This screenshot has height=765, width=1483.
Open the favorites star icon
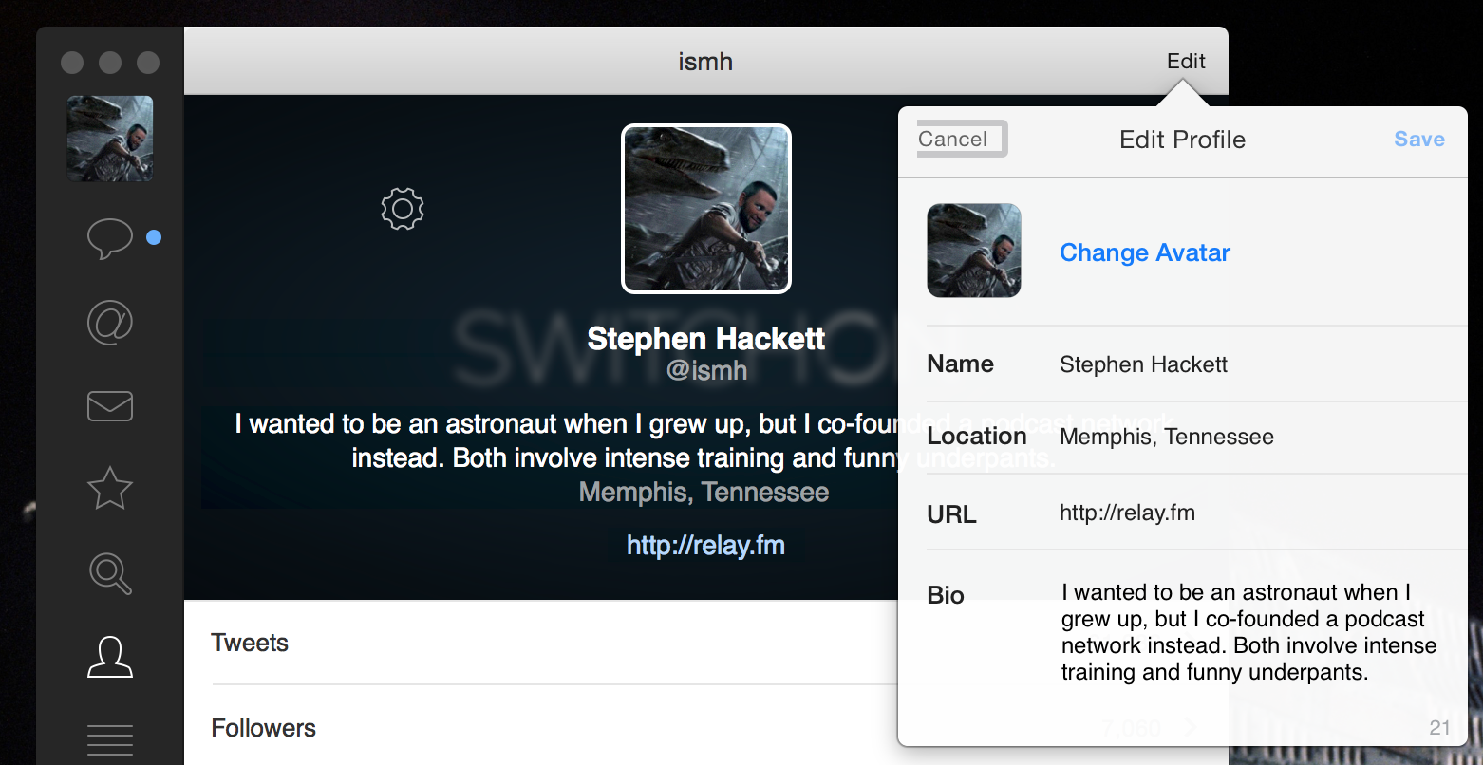pos(110,488)
